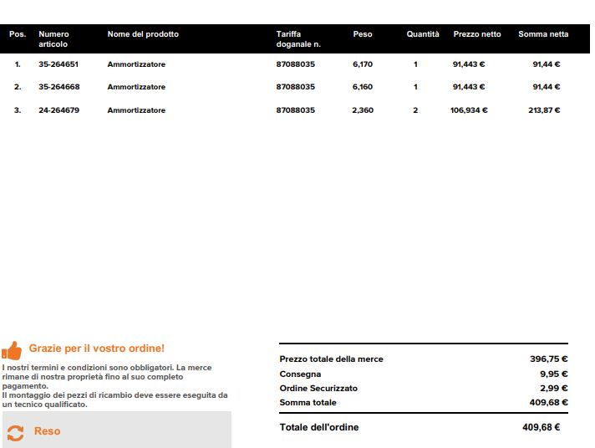The image size is (595, 448).
Task: Select the Somma totale label
Action: [308, 402]
